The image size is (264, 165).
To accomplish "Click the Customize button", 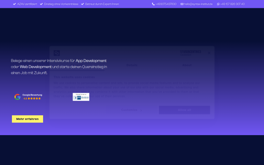I will (132, 110).
